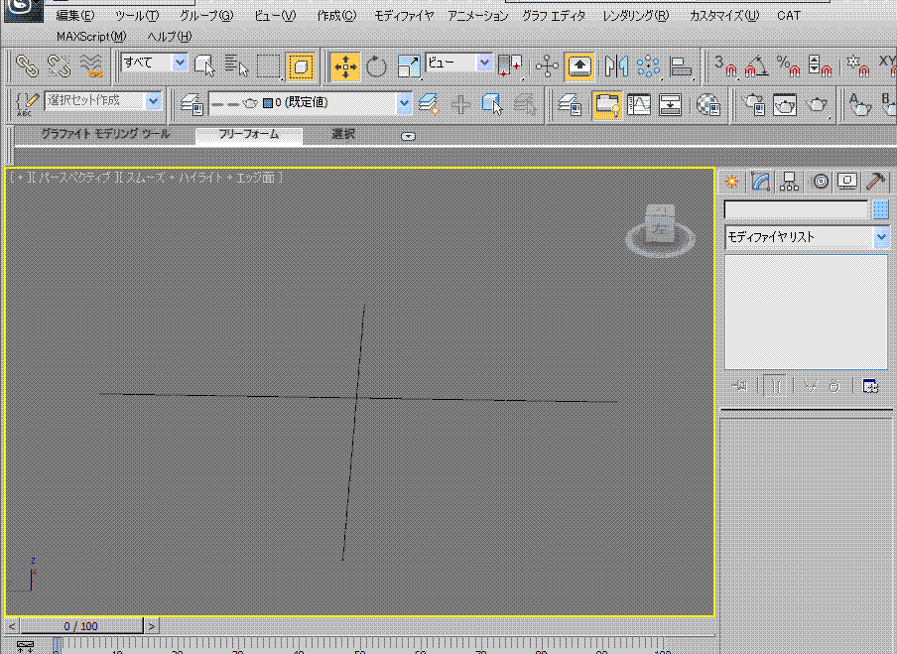Open the 0 (既定値) layer dropdown
The image size is (897, 654).
point(403,102)
